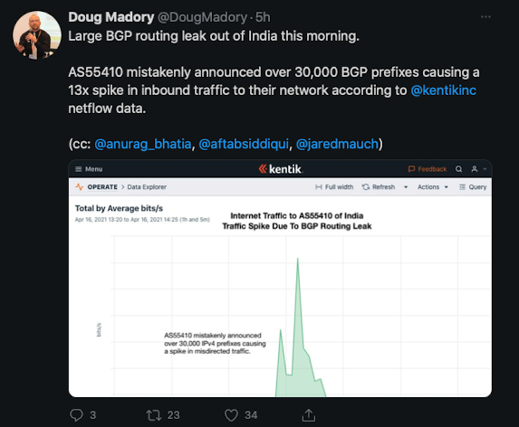The height and width of the screenshot is (427, 519).
Task: Retweet this BGP leak tweet
Action: coord(154,415)
